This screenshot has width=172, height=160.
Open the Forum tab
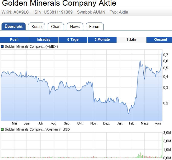[x=95, y=27]
